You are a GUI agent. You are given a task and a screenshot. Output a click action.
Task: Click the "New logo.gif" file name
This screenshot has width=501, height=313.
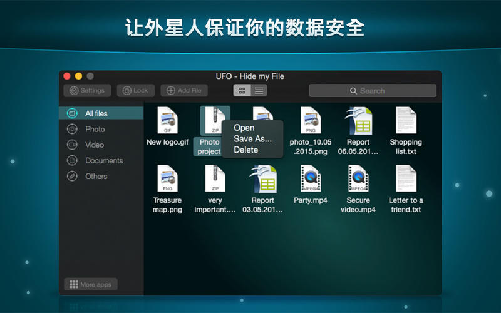167,142
